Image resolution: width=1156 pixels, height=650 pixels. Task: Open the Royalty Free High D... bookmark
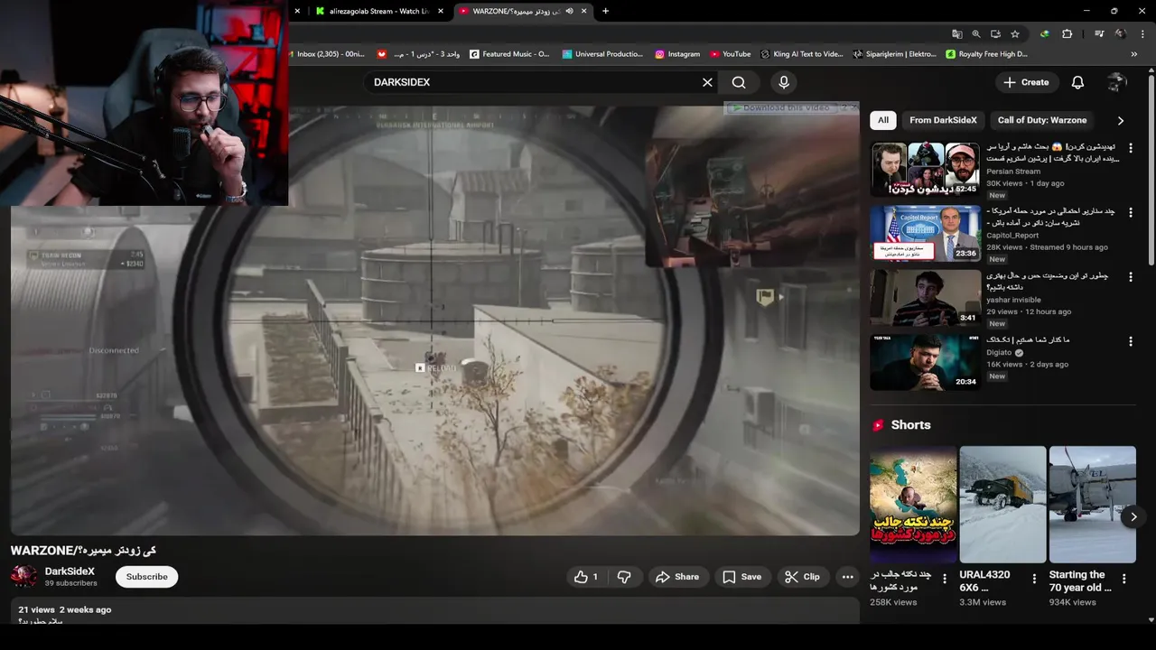987,54
